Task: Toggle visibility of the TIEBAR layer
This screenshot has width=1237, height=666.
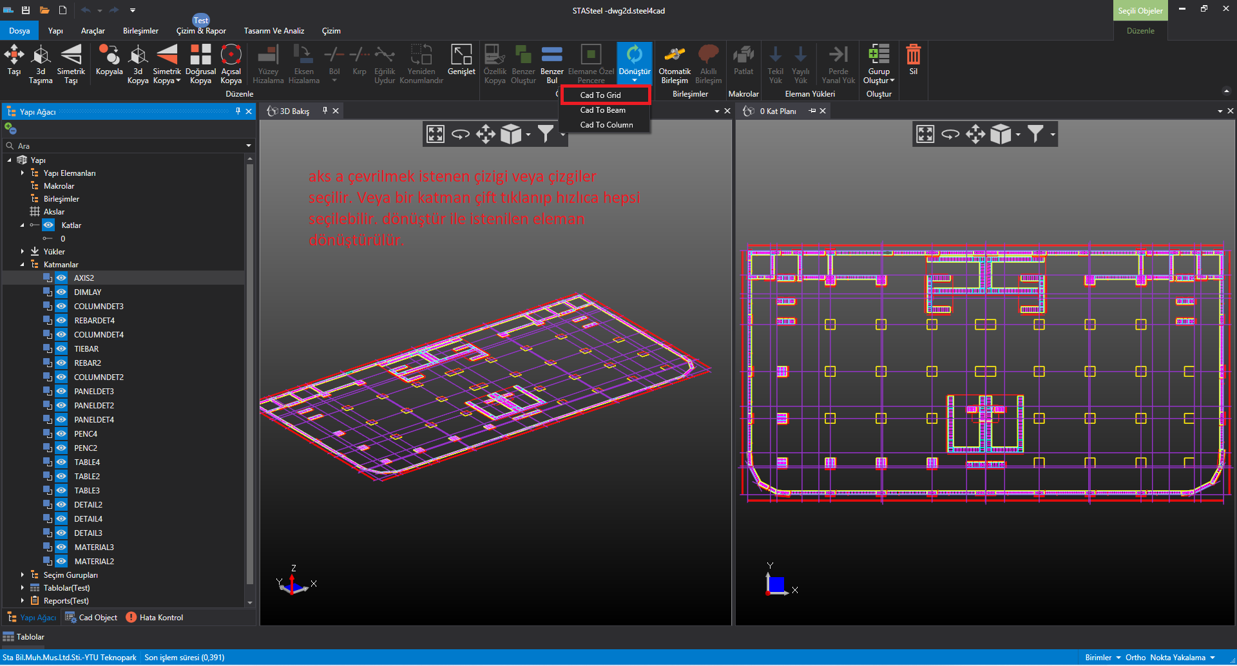Action: coord(61,349)
